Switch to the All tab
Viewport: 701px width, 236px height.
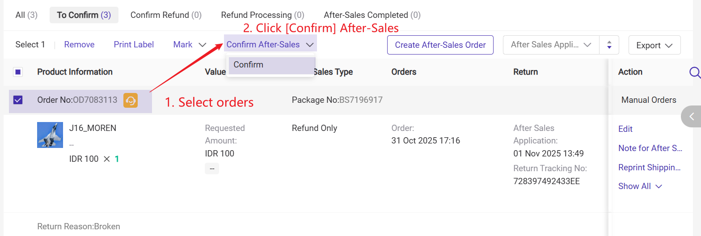pos(26,15)
